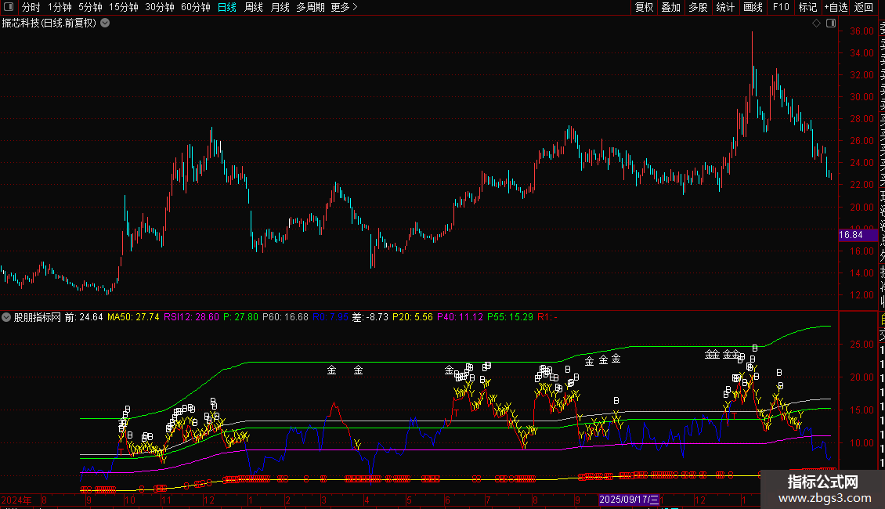Switch to the 月线 monthly chart
Image resolution: width=885 pixels, height=509 pixels.
[280, 7]
